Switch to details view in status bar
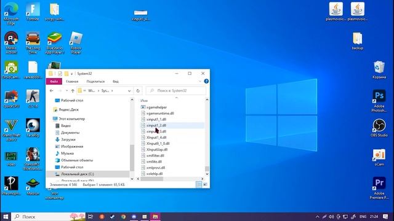Image resolution: width=394 pixels, height=221 pixels. (199, 185)
